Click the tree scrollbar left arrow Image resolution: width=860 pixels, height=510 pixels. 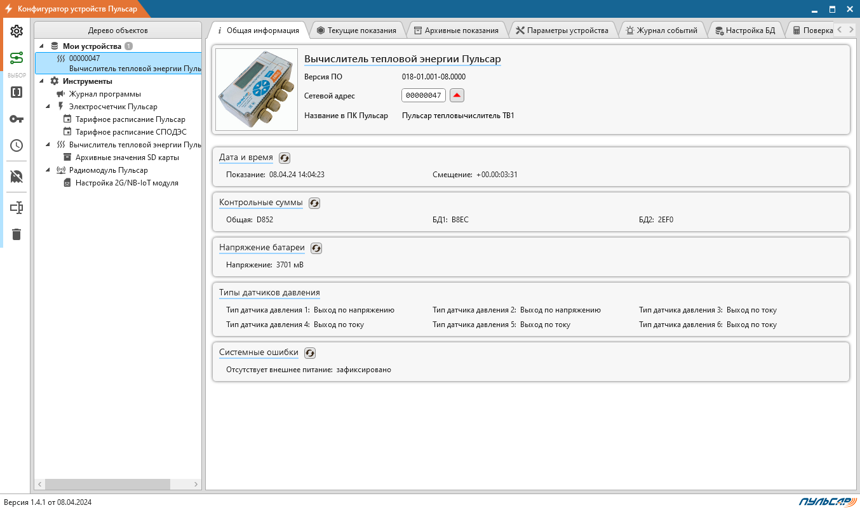pyautogui.click(x=39, y=485)
